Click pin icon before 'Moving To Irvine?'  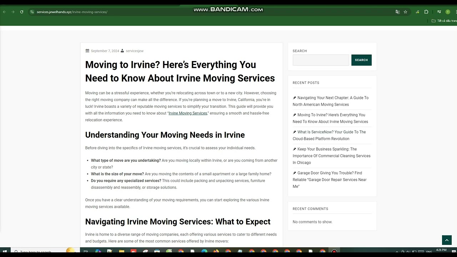pyautogui.click(x=295, y=115)
